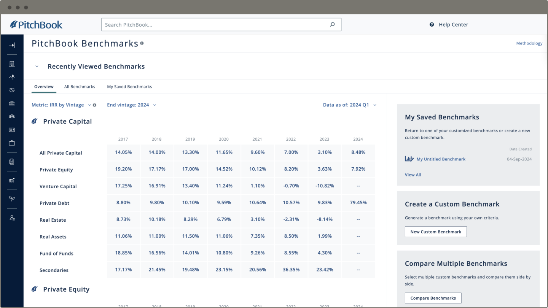Open the deals chart-arrow icon in sidebar

[12, 77]
